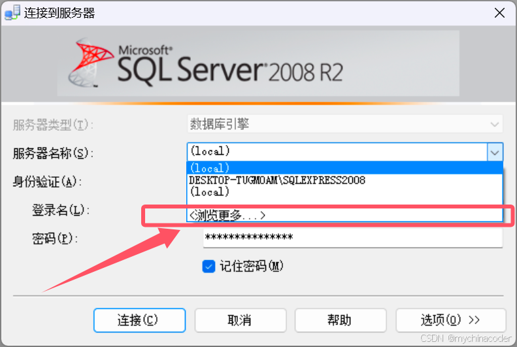Select the highlighted (local) list entry
Viewport: 517px width, 347px height.
click(x=344, y=168)
